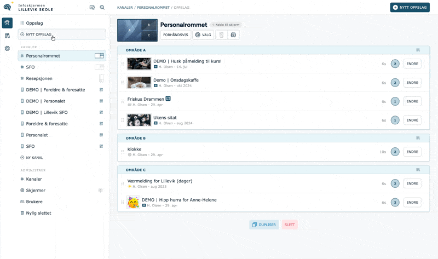Toggle the count badge on Friskus Drammen
Viewport: 438px width, 259px height.
[395, 101]
